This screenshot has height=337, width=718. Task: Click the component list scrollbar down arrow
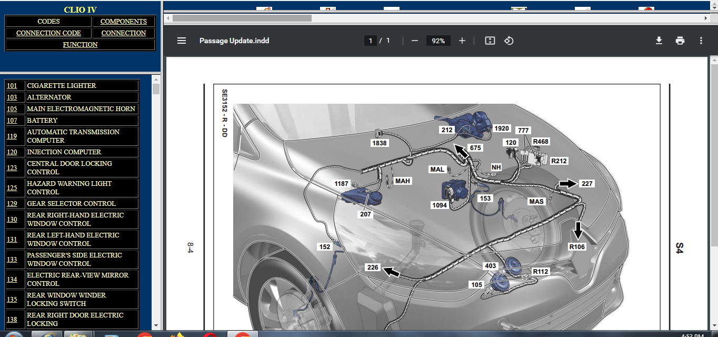coord(156,326)
